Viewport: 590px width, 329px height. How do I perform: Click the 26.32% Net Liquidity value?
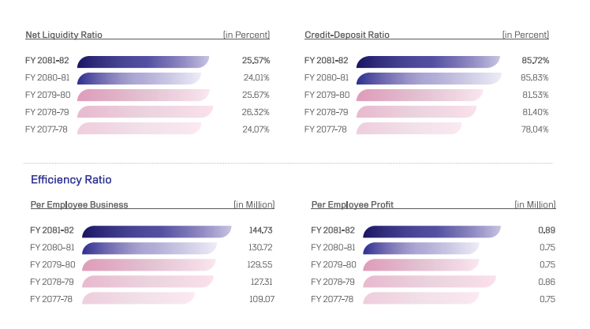tap(256, 112)
